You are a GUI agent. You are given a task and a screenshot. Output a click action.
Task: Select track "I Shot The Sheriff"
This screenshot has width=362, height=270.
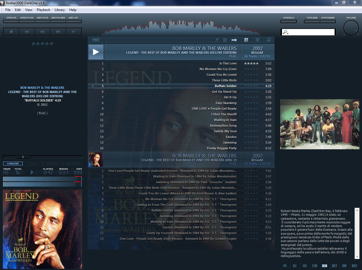(x=181, y=114)
